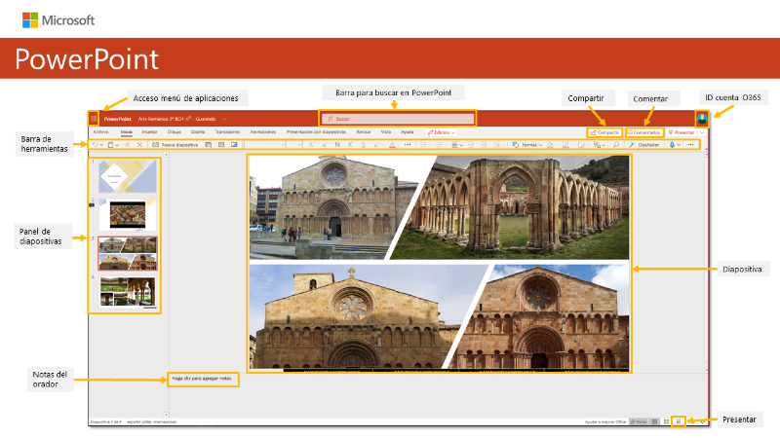The image size is (780, 438).
Task: Open the Formas shapes dropdown
Action: tap(527, 144)
